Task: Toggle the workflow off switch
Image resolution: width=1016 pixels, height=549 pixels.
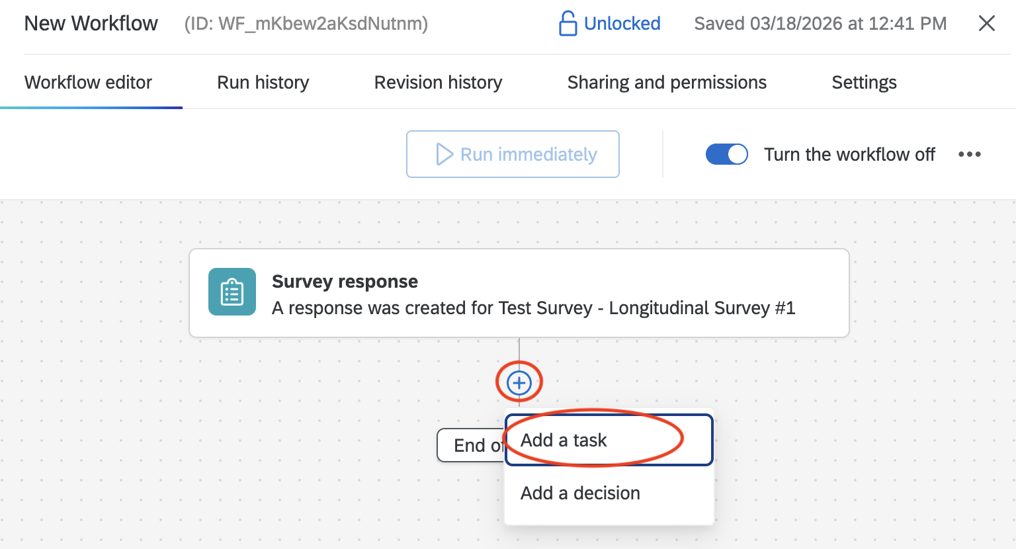Action: [726, 154]
